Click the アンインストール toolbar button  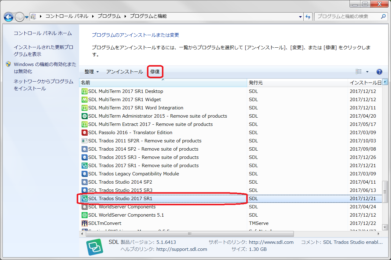coord(125,72)
